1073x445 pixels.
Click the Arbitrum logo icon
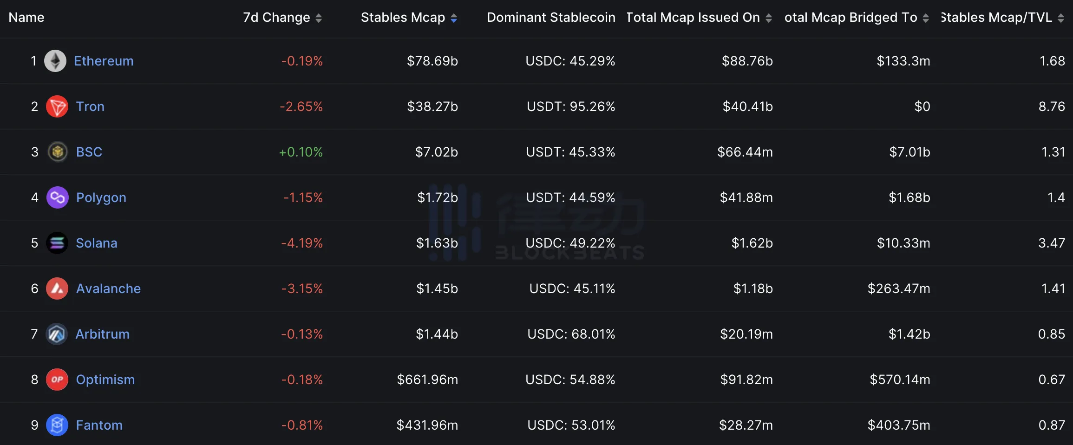[57, 334]
